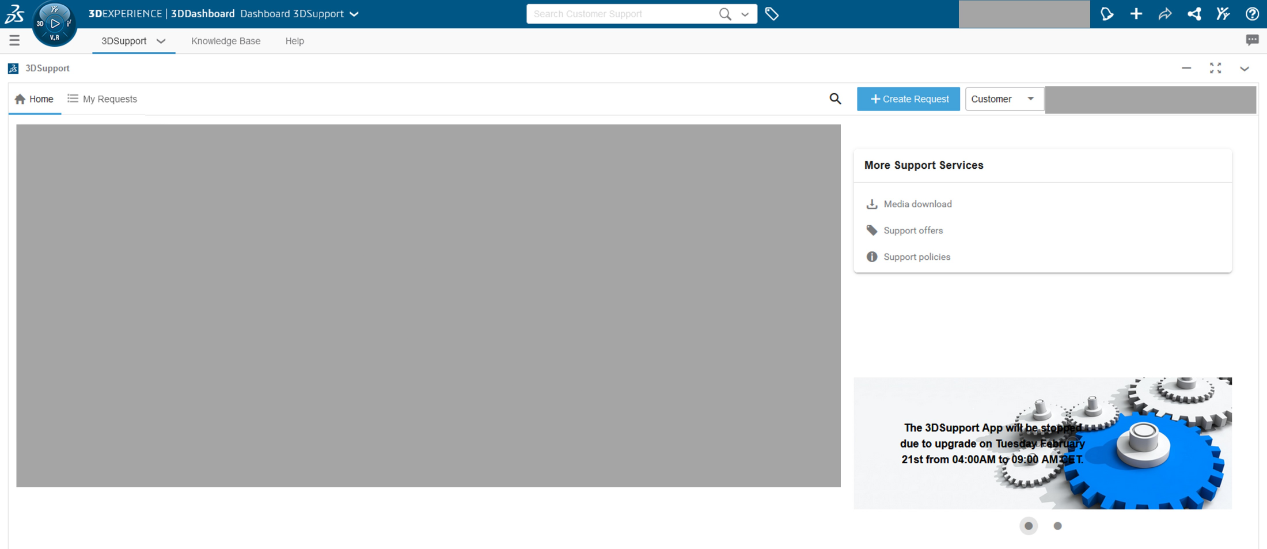The image size is (1267, 549).
Task: Open the Media download link
Action: click(917, 204)
